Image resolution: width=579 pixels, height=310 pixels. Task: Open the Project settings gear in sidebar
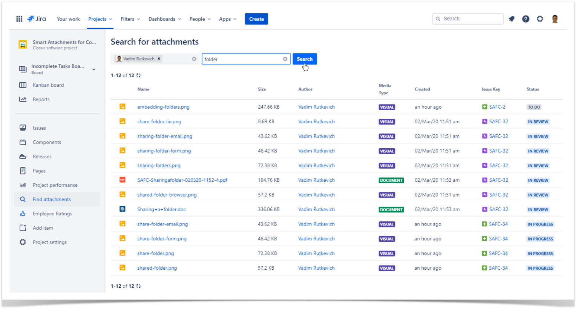[x=23, y=242]
